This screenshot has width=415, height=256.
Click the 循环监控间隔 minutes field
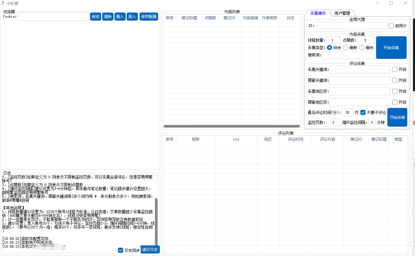point(372,122)
